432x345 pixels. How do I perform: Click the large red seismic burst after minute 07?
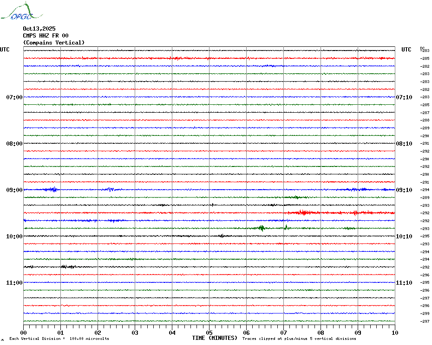point(304,212)
